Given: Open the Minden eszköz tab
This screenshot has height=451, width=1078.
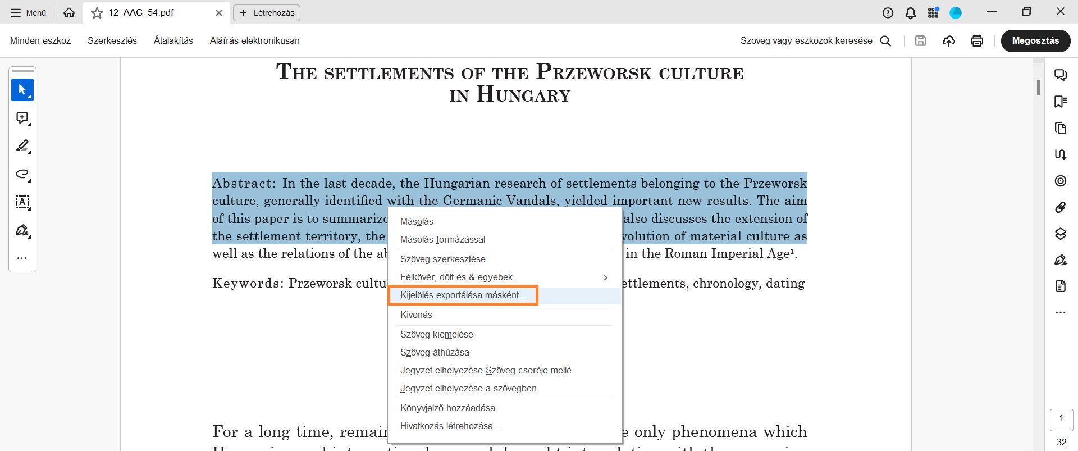Looking at the screenshot, I should coord(40,40).
